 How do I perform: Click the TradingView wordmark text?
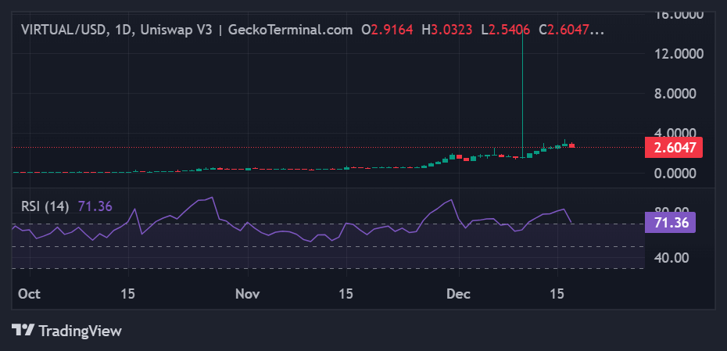coord(80,331)
